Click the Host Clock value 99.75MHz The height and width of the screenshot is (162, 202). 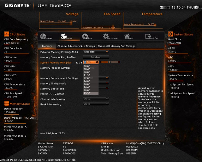click(175, 43)
